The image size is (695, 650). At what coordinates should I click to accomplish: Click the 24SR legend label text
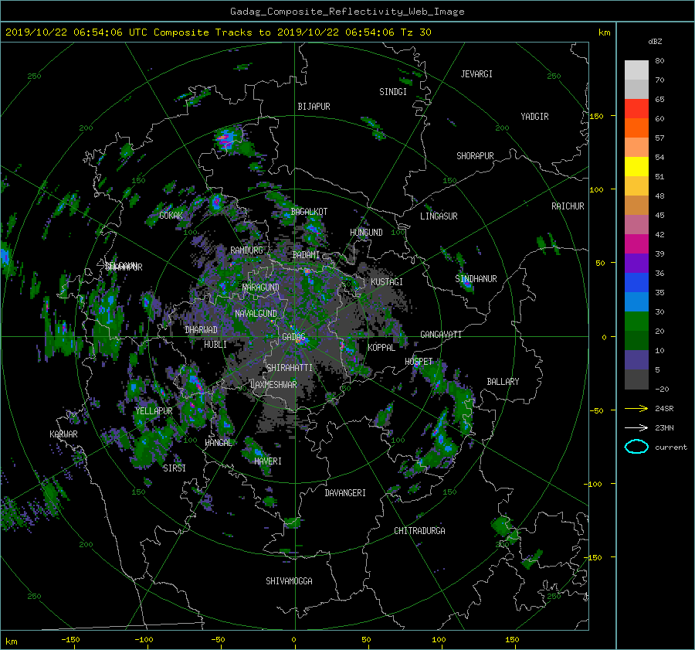[664, 408]
